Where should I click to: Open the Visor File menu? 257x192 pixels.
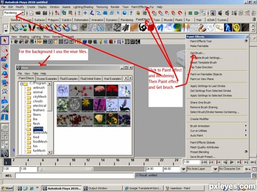click(x=20, y=73)
